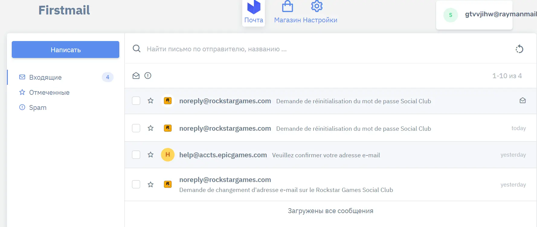Open the Магазин tab

pos(288,13)
